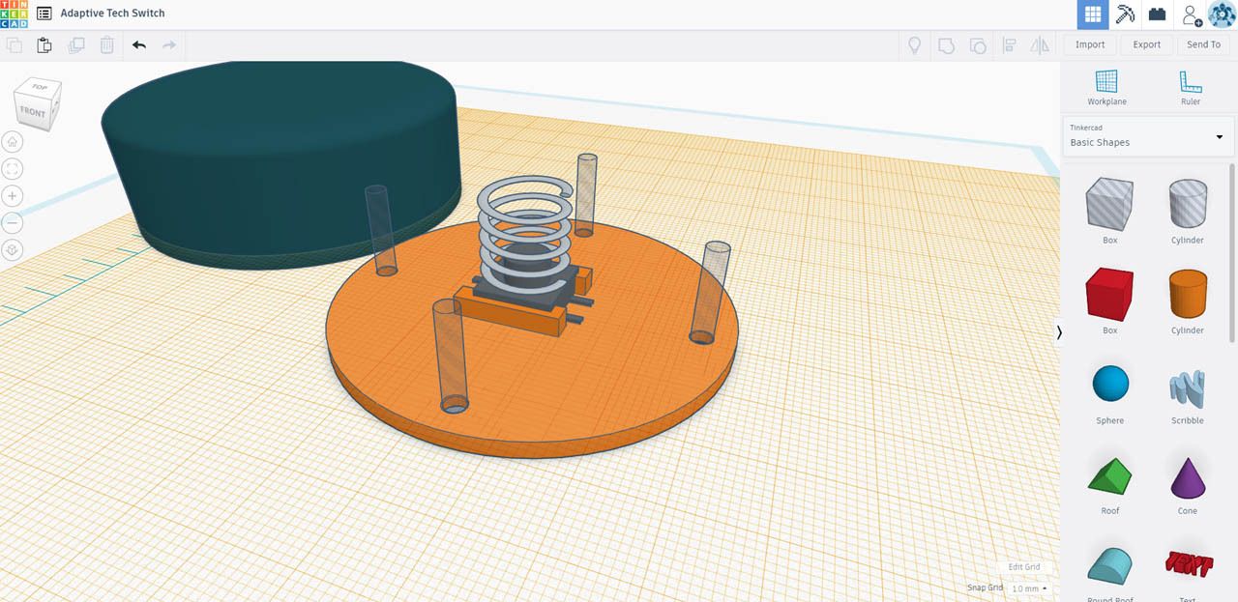Open the account menu from the avatar
This screenshot has height=602, width=1238.
click(1221, 14)
